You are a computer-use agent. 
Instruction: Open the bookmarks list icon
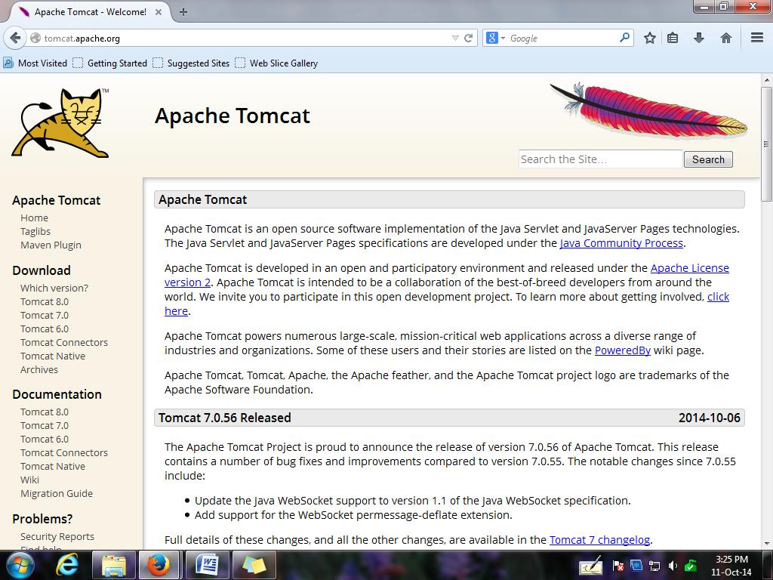coord(673,38)
